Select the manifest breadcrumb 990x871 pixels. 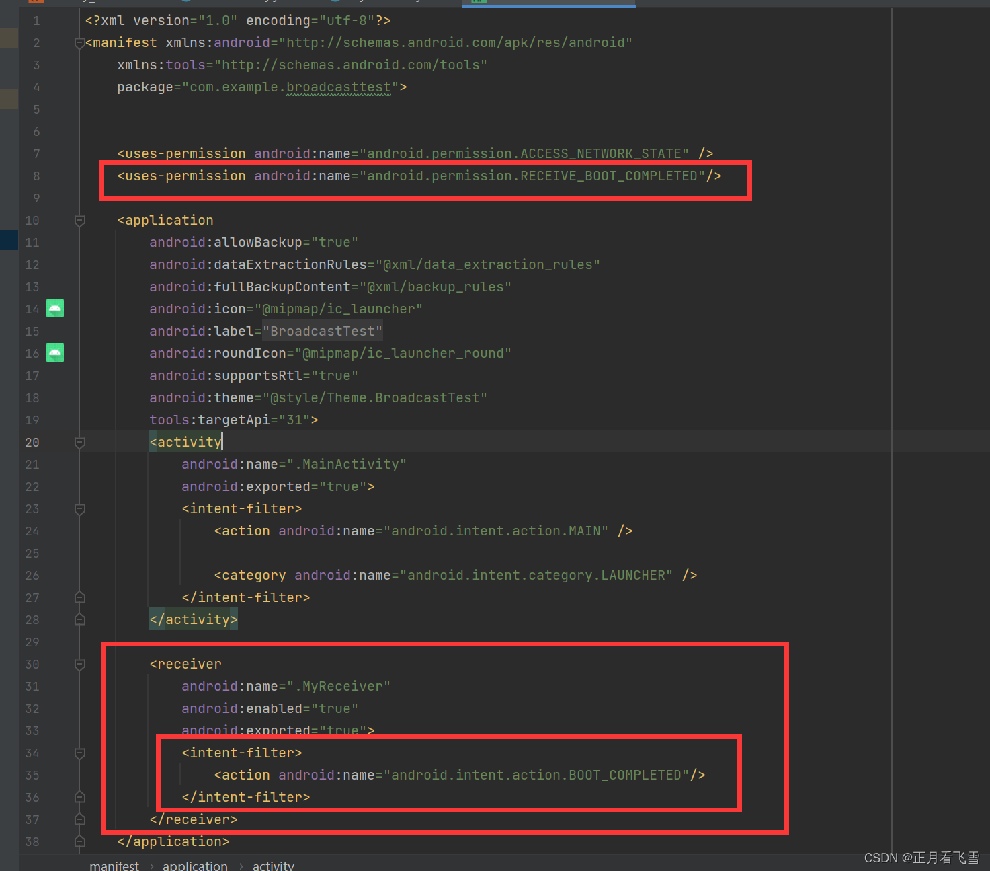(x=114, y=866)
